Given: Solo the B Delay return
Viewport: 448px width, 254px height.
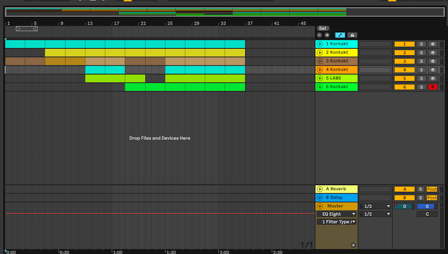Looking at the screenshot, I should pyautogui.click(x=421, y=197).
